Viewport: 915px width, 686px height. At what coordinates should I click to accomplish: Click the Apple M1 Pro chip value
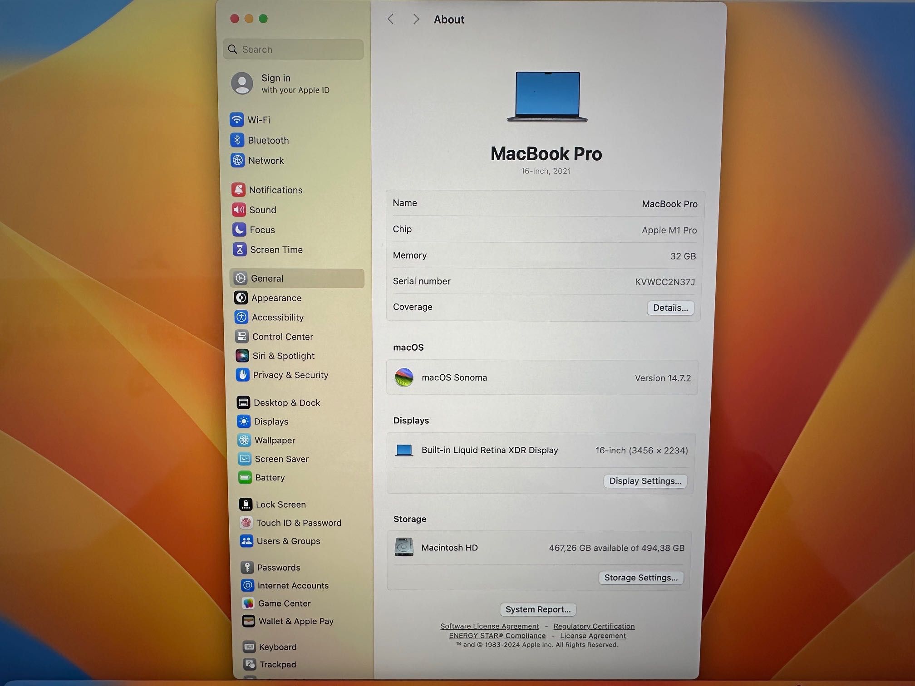click(669, 230)
